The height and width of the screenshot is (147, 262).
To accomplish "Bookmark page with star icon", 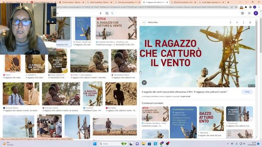I will click(236, 7).
